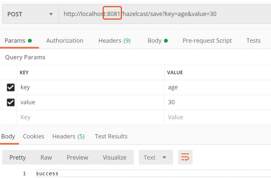
Task: Uncheck the 'value' query param checkbox
Action: coord(11,102)
